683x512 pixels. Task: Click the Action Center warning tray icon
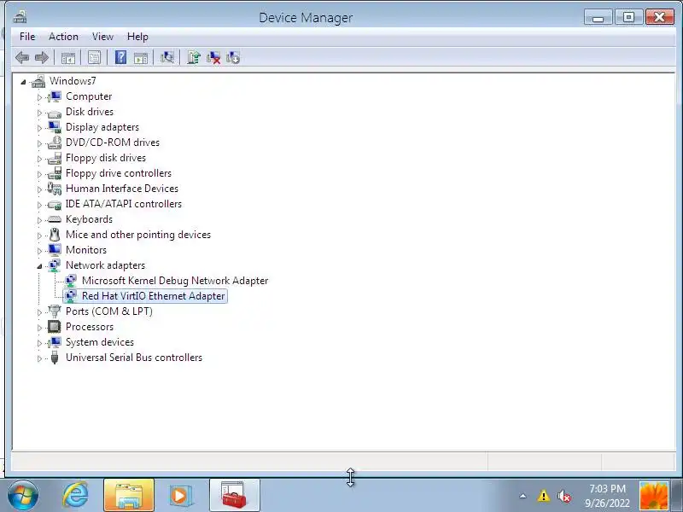543,496
